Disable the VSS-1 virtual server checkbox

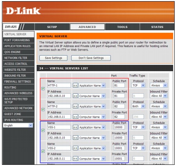43,130
